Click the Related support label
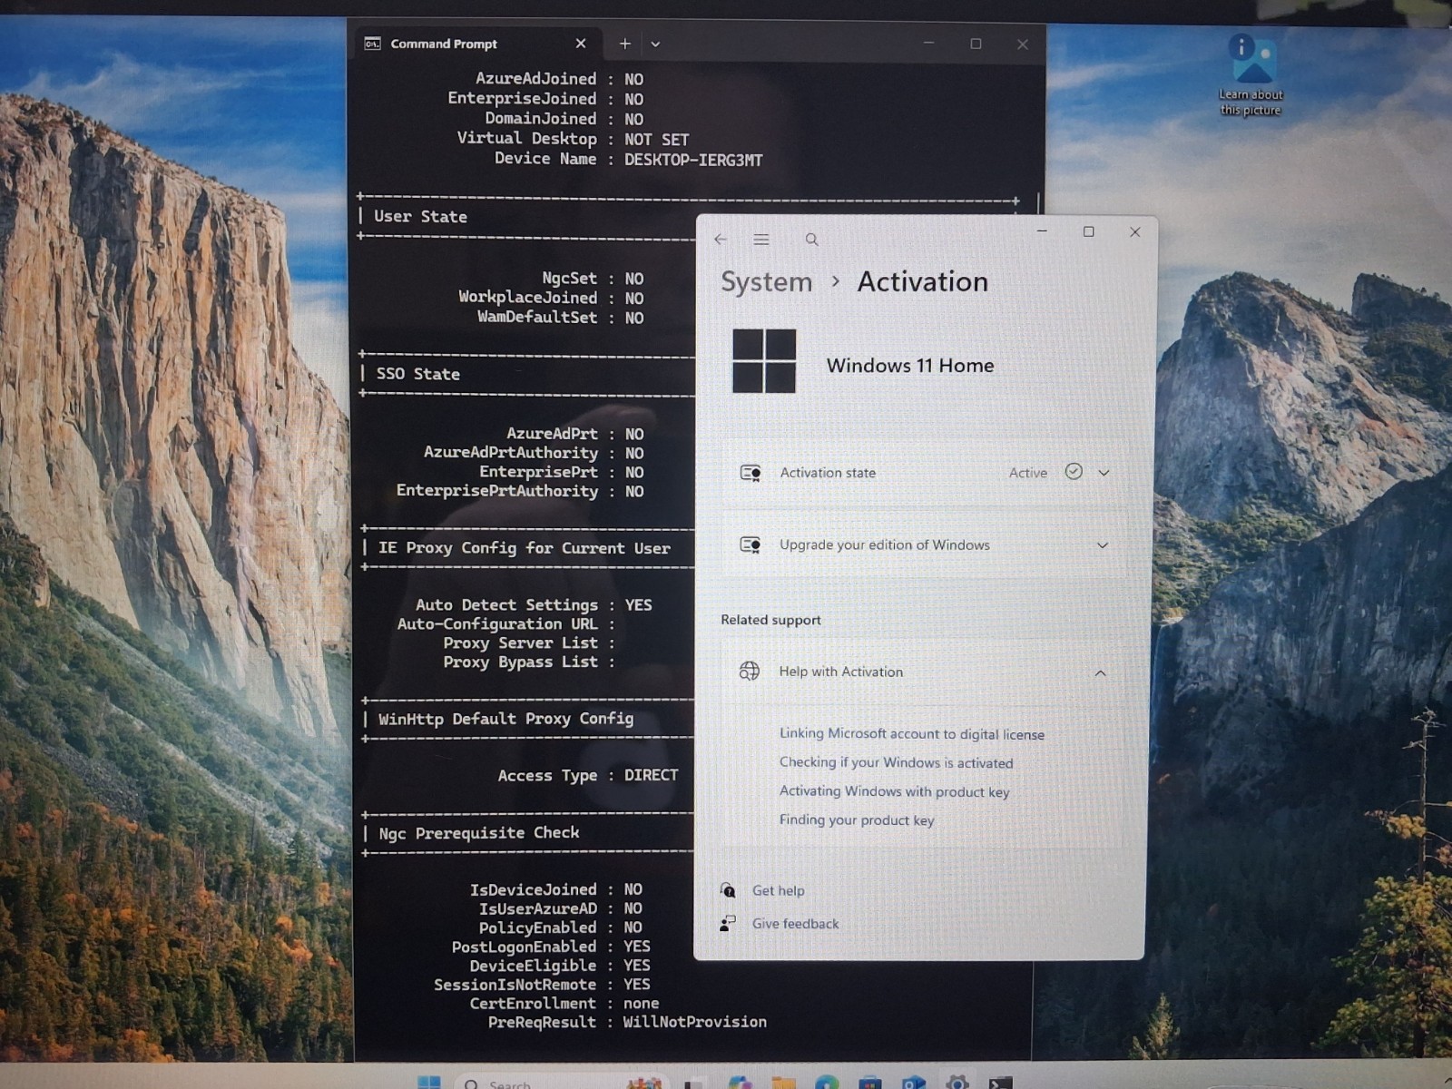This screenshot has height=1089, width=1452. [x=770, y=620]
